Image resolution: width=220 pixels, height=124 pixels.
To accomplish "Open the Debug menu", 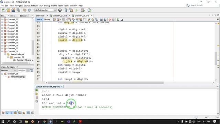I will click(x=47, y=6).
